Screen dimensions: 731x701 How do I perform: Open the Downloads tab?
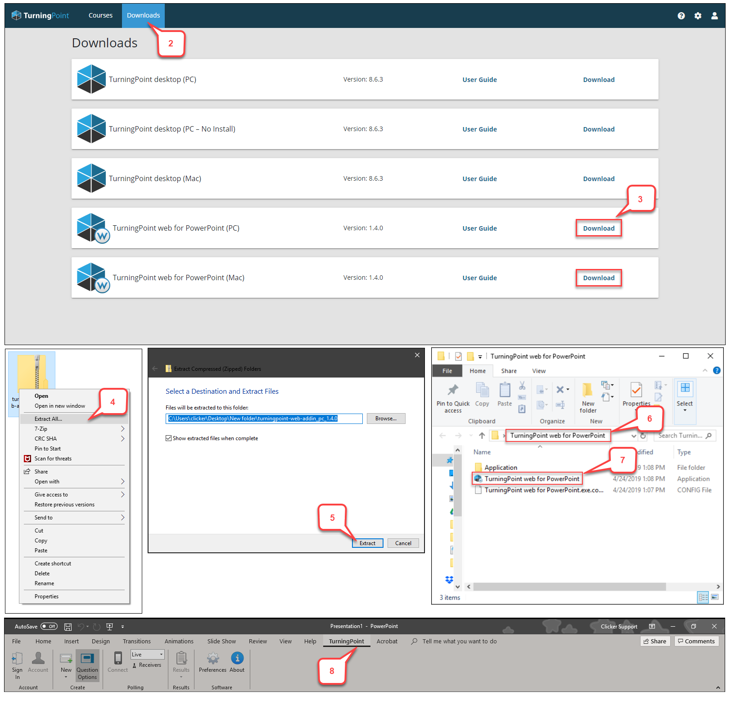(x=143, y=15)
